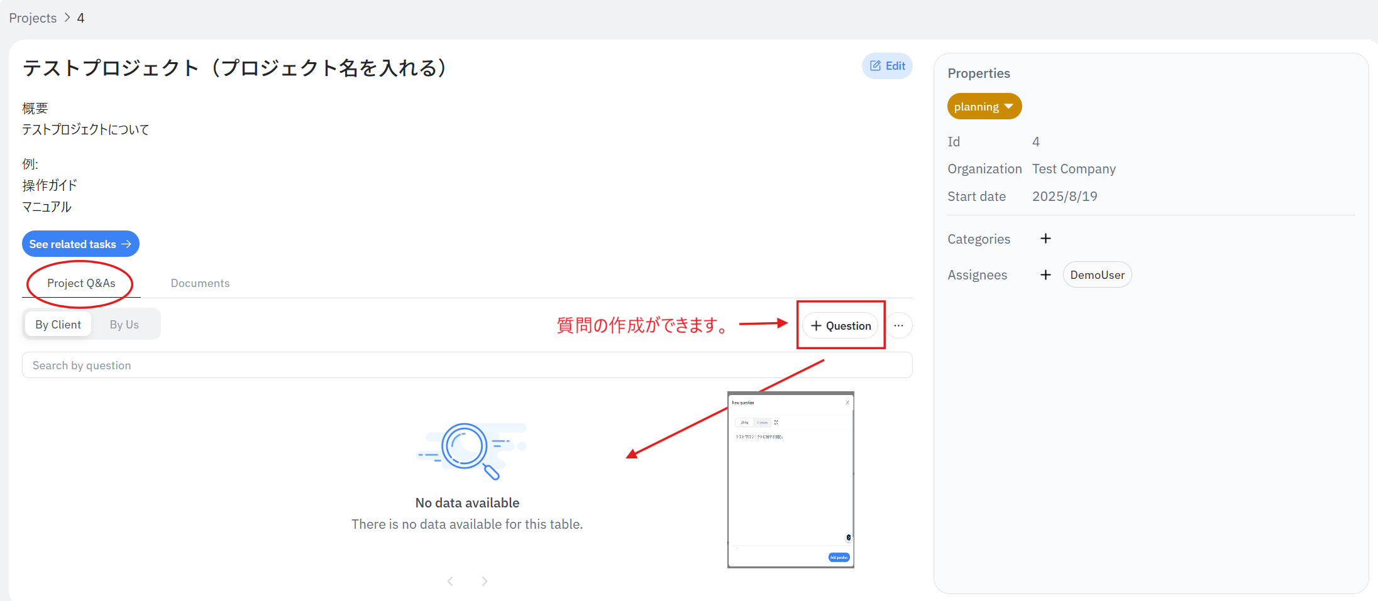
Task: Click the DemoUser assignee chip
Action: (x=1097, y=275)
